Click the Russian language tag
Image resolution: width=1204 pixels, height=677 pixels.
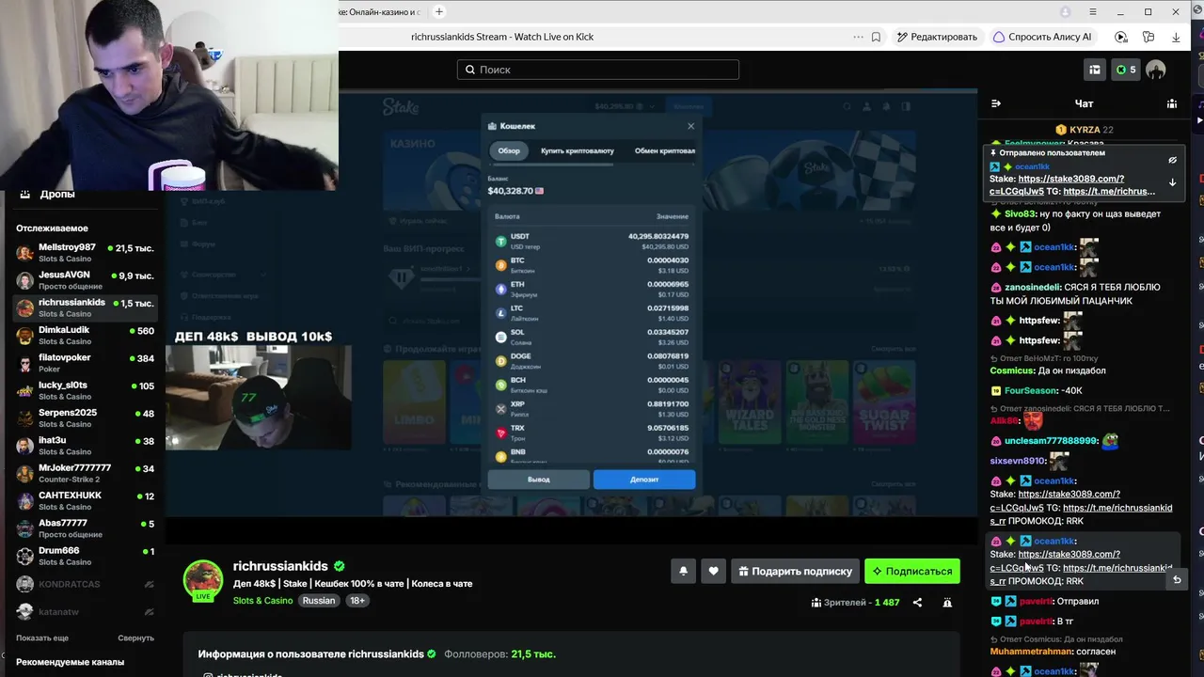[319, 601]
